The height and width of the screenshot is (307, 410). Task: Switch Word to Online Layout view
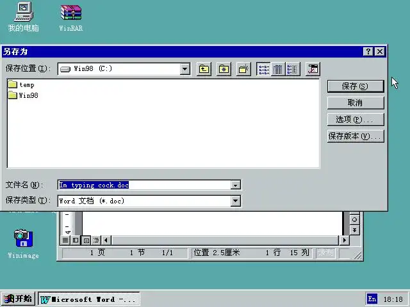76,240
